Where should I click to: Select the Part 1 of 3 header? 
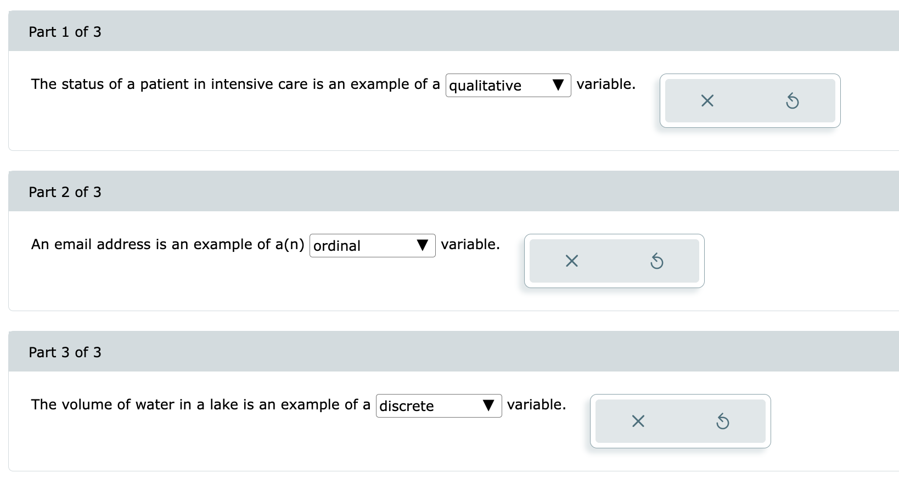[x=65, y=31]
